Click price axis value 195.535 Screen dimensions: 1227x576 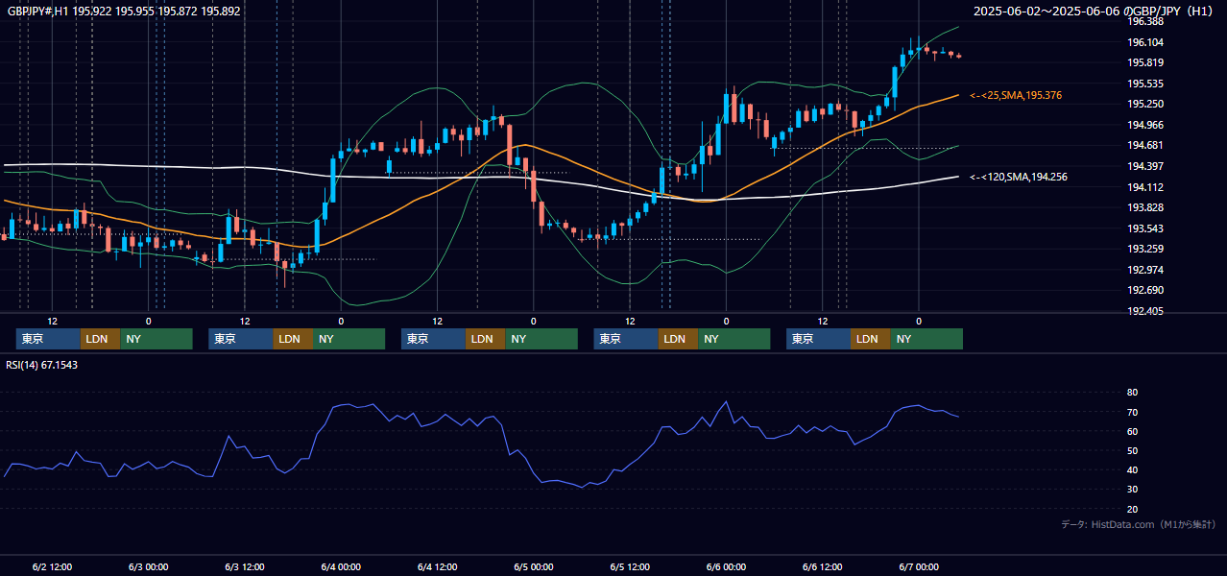(1145, 84)
